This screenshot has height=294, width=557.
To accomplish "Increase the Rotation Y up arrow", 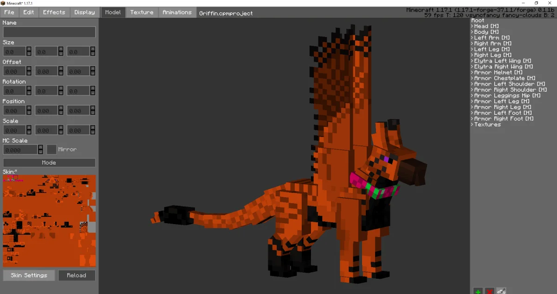I will click(61, 88).
